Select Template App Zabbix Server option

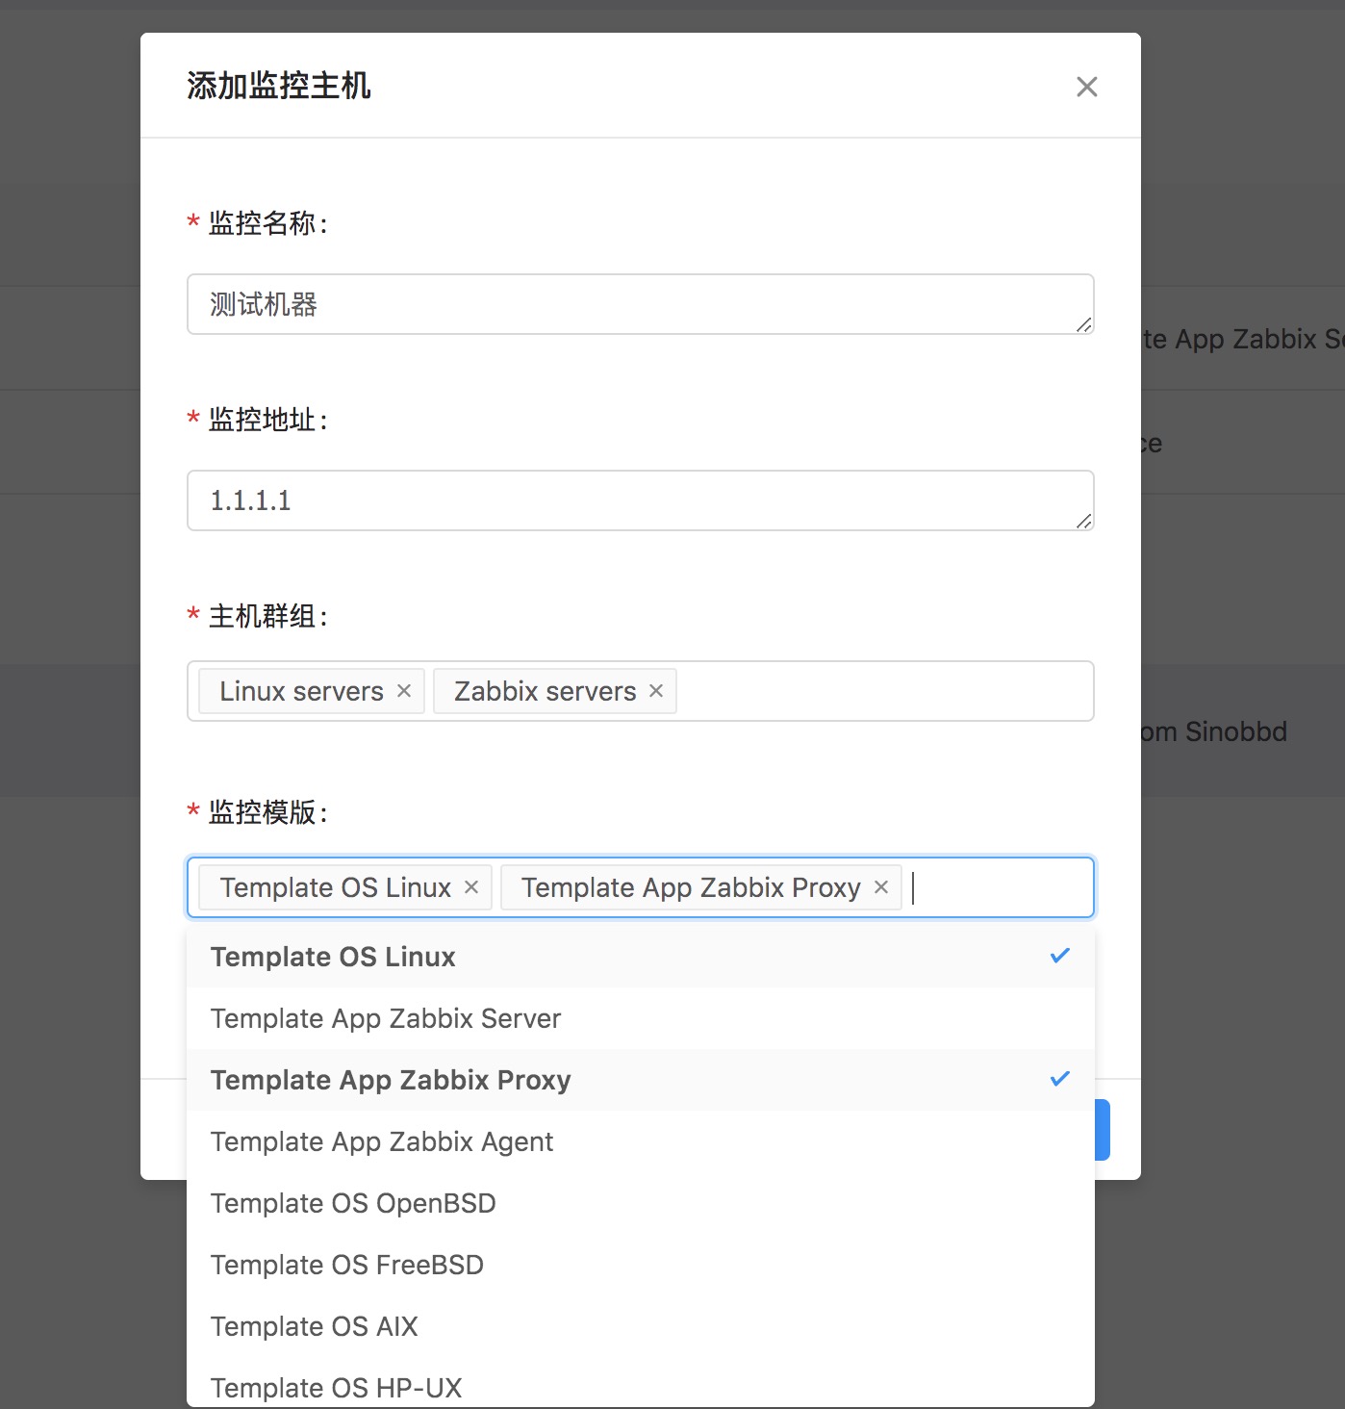(641, 1018)
